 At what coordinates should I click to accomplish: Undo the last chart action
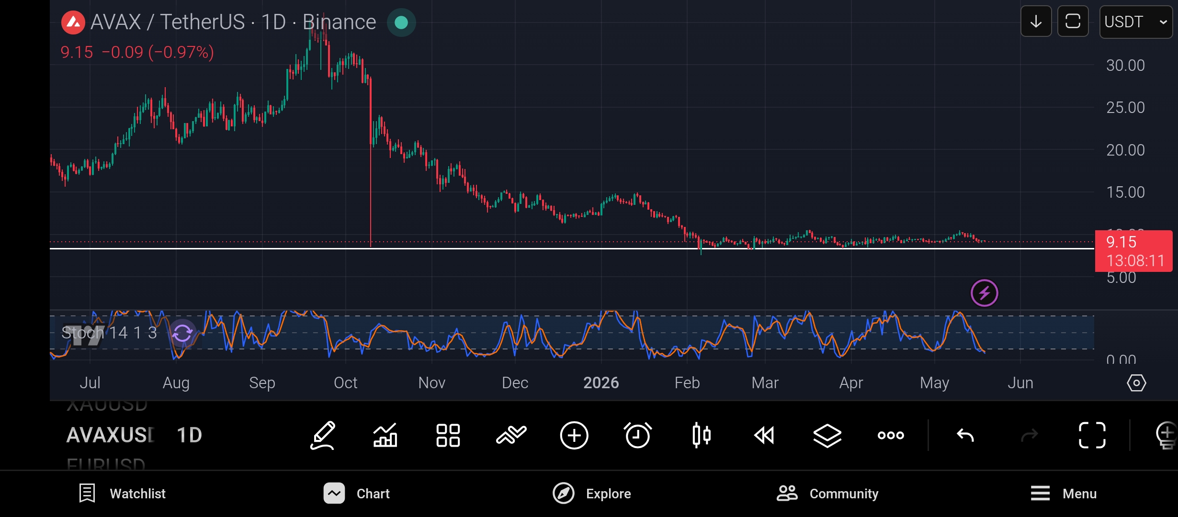pos(965,435)
